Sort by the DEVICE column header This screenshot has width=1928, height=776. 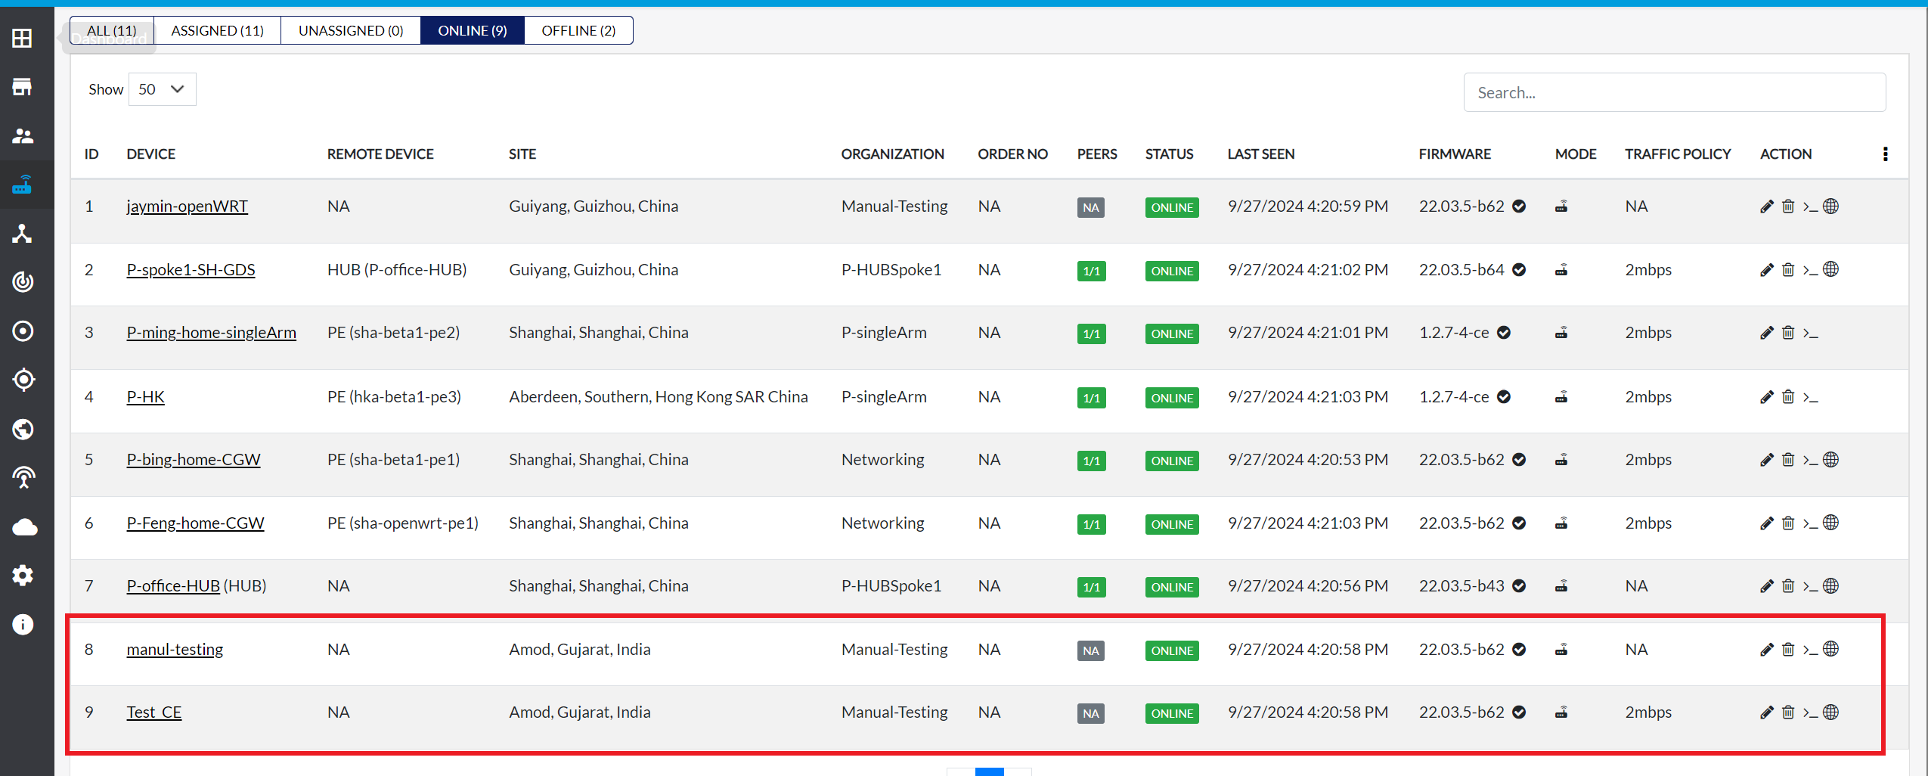tap(151, 154)
